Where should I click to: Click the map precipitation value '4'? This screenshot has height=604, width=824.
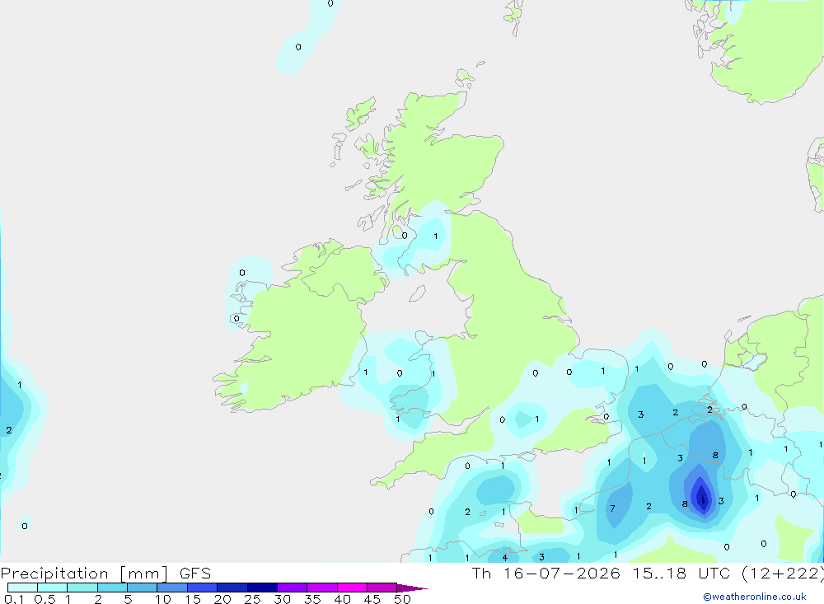click(x=504, y=558)
